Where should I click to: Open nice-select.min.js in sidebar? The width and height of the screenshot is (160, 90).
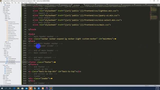coord(12,34)
